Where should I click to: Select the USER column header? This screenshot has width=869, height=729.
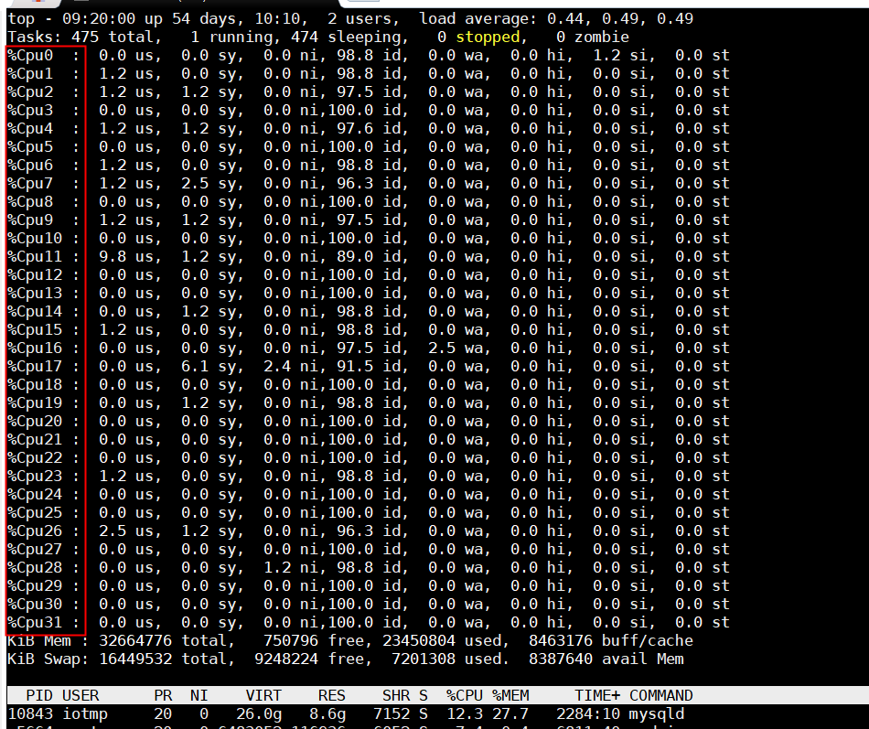80,695
